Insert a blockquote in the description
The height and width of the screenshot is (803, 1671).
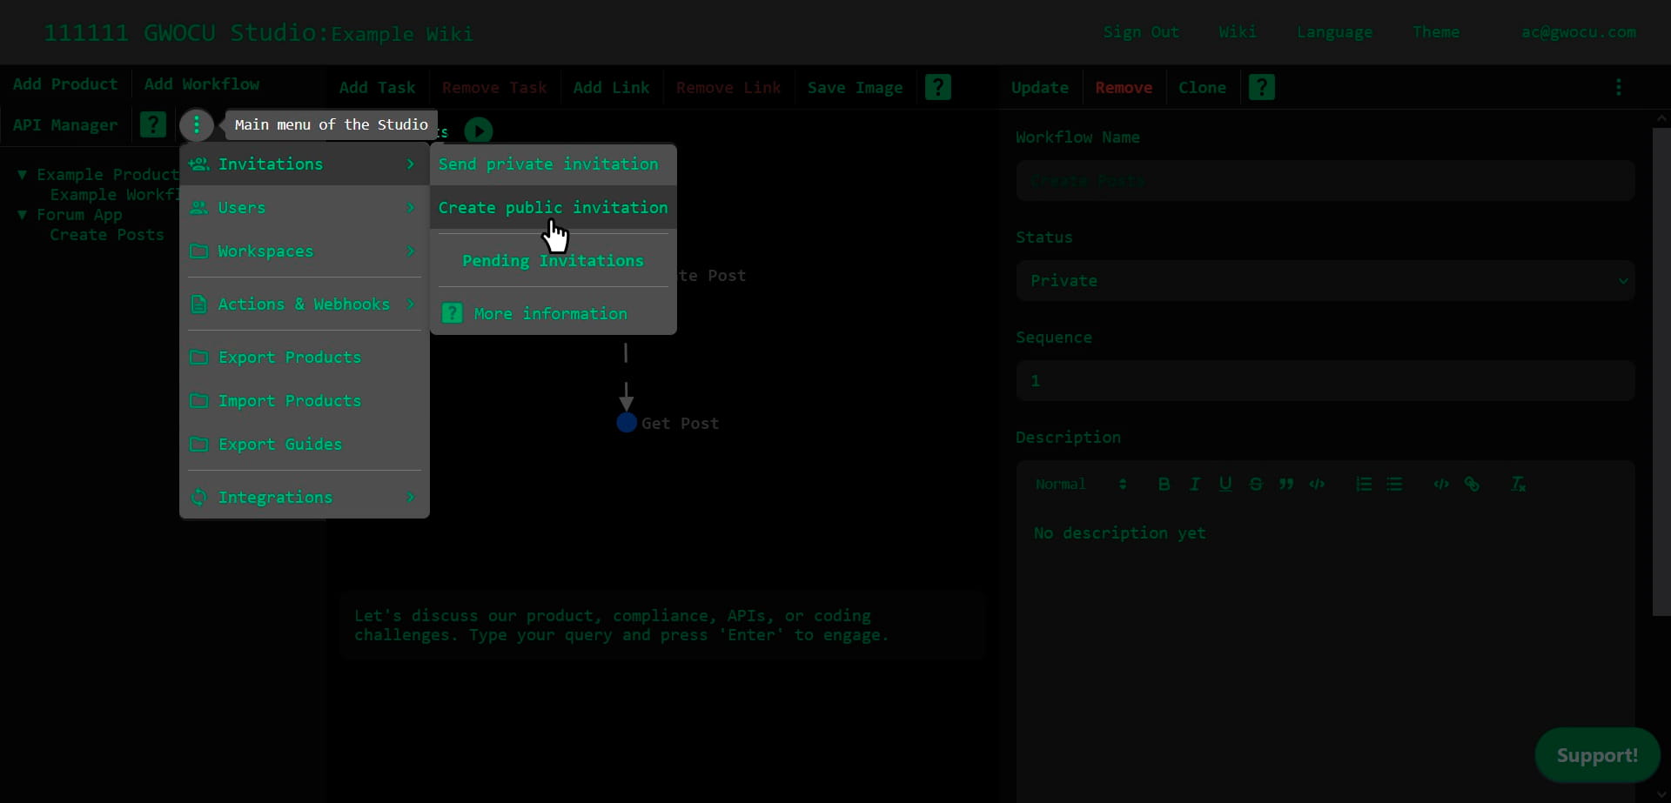[x=1286, y=484]
